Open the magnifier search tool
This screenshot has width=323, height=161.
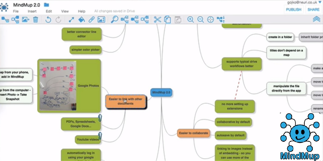point(114,20)
